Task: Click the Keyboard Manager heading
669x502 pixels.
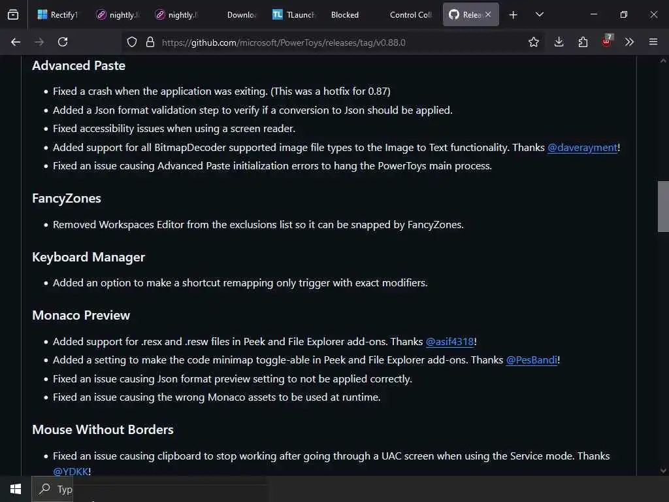Action: 88,257
